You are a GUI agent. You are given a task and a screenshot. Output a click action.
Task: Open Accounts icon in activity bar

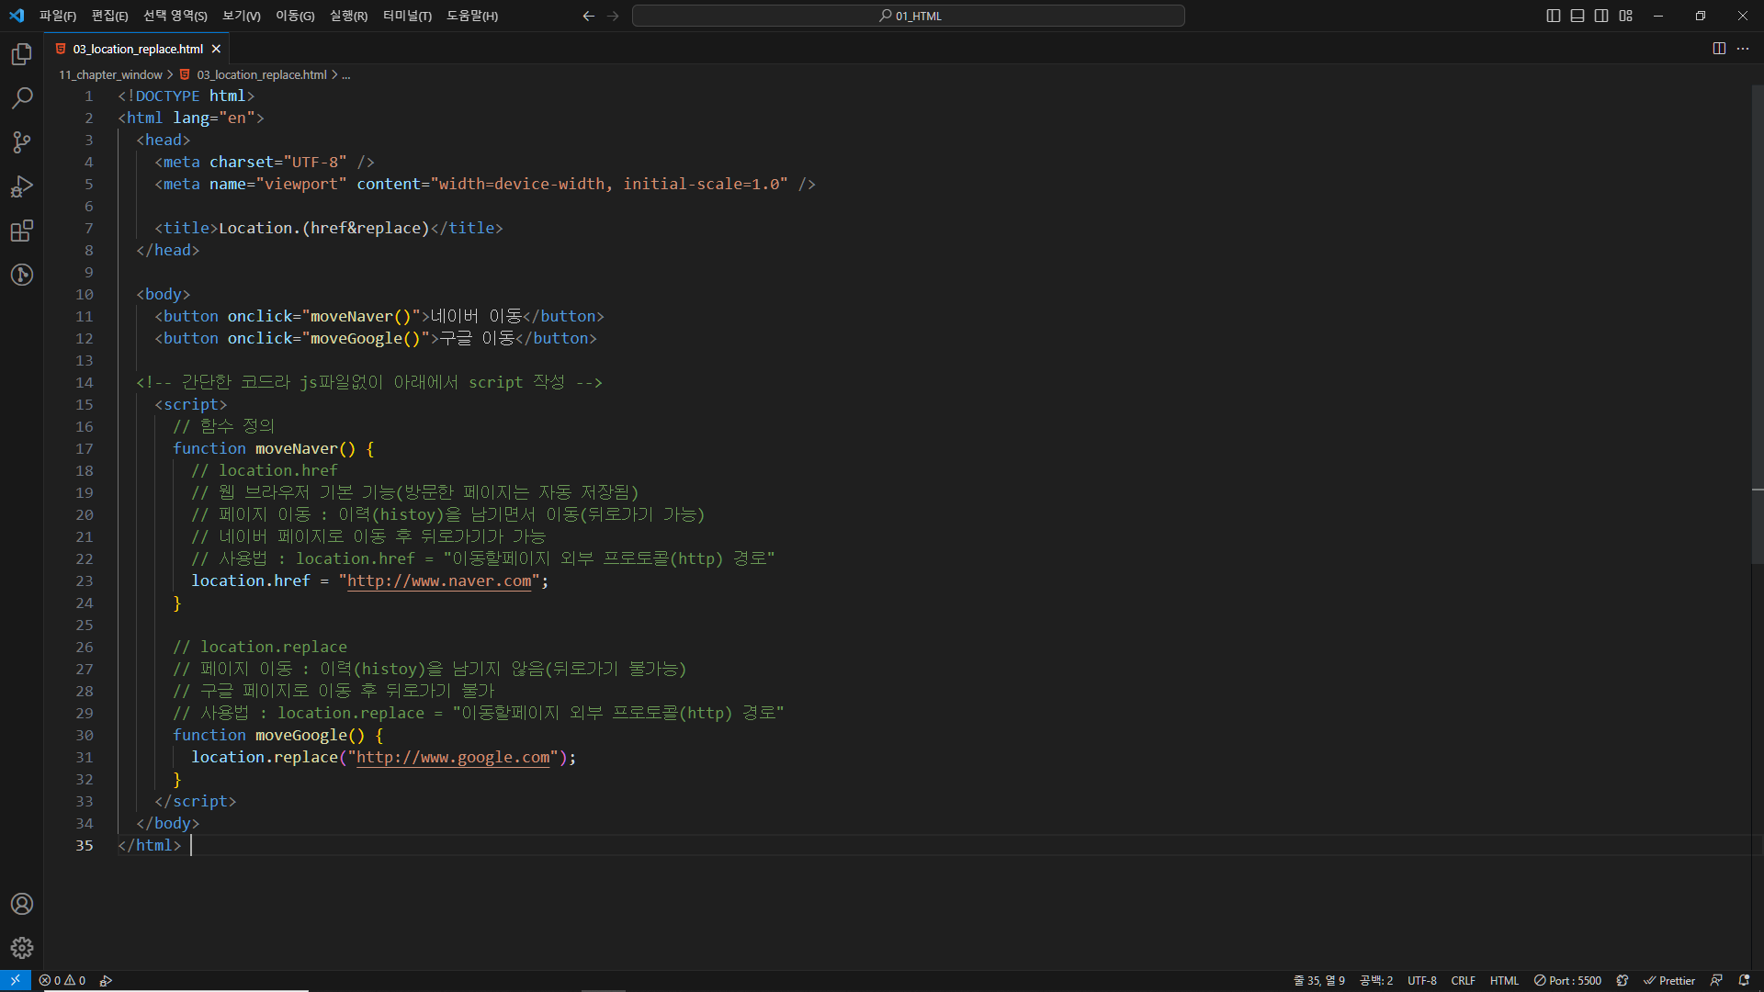tap(22, 904)
